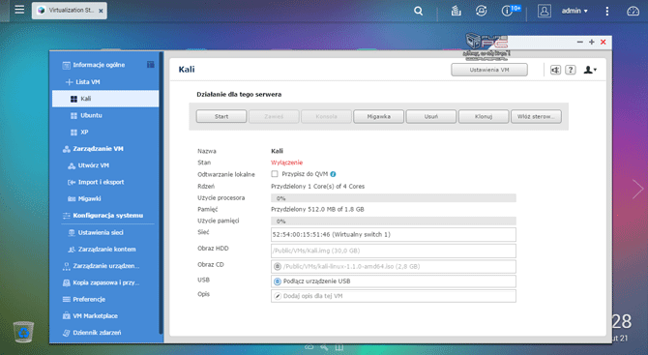The height and width of the screenshot is (355, 648).
Task: Click the Przydzielony 512.0 MB of 1.8 GB text
Action: [317, 210]
